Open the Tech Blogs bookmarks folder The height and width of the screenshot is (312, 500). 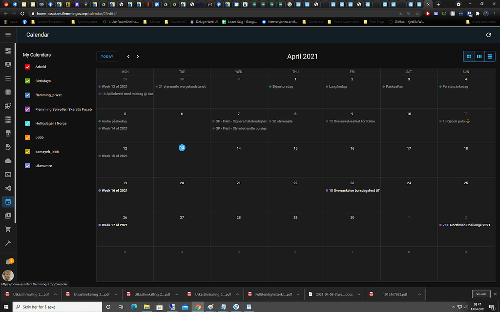click(376, 21)
